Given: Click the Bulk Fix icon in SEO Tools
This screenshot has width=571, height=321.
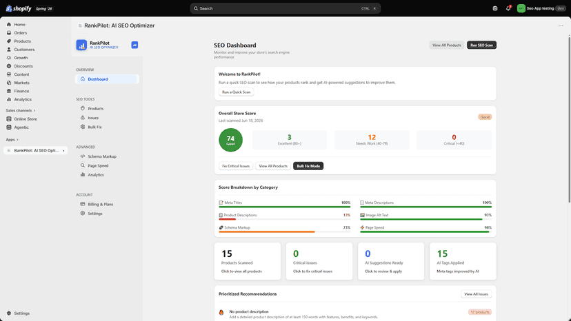Looking at the screenshot, I should (x=83, y=127).
